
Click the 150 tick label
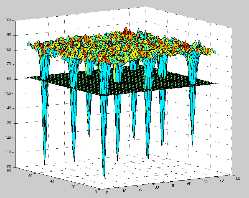8,93
